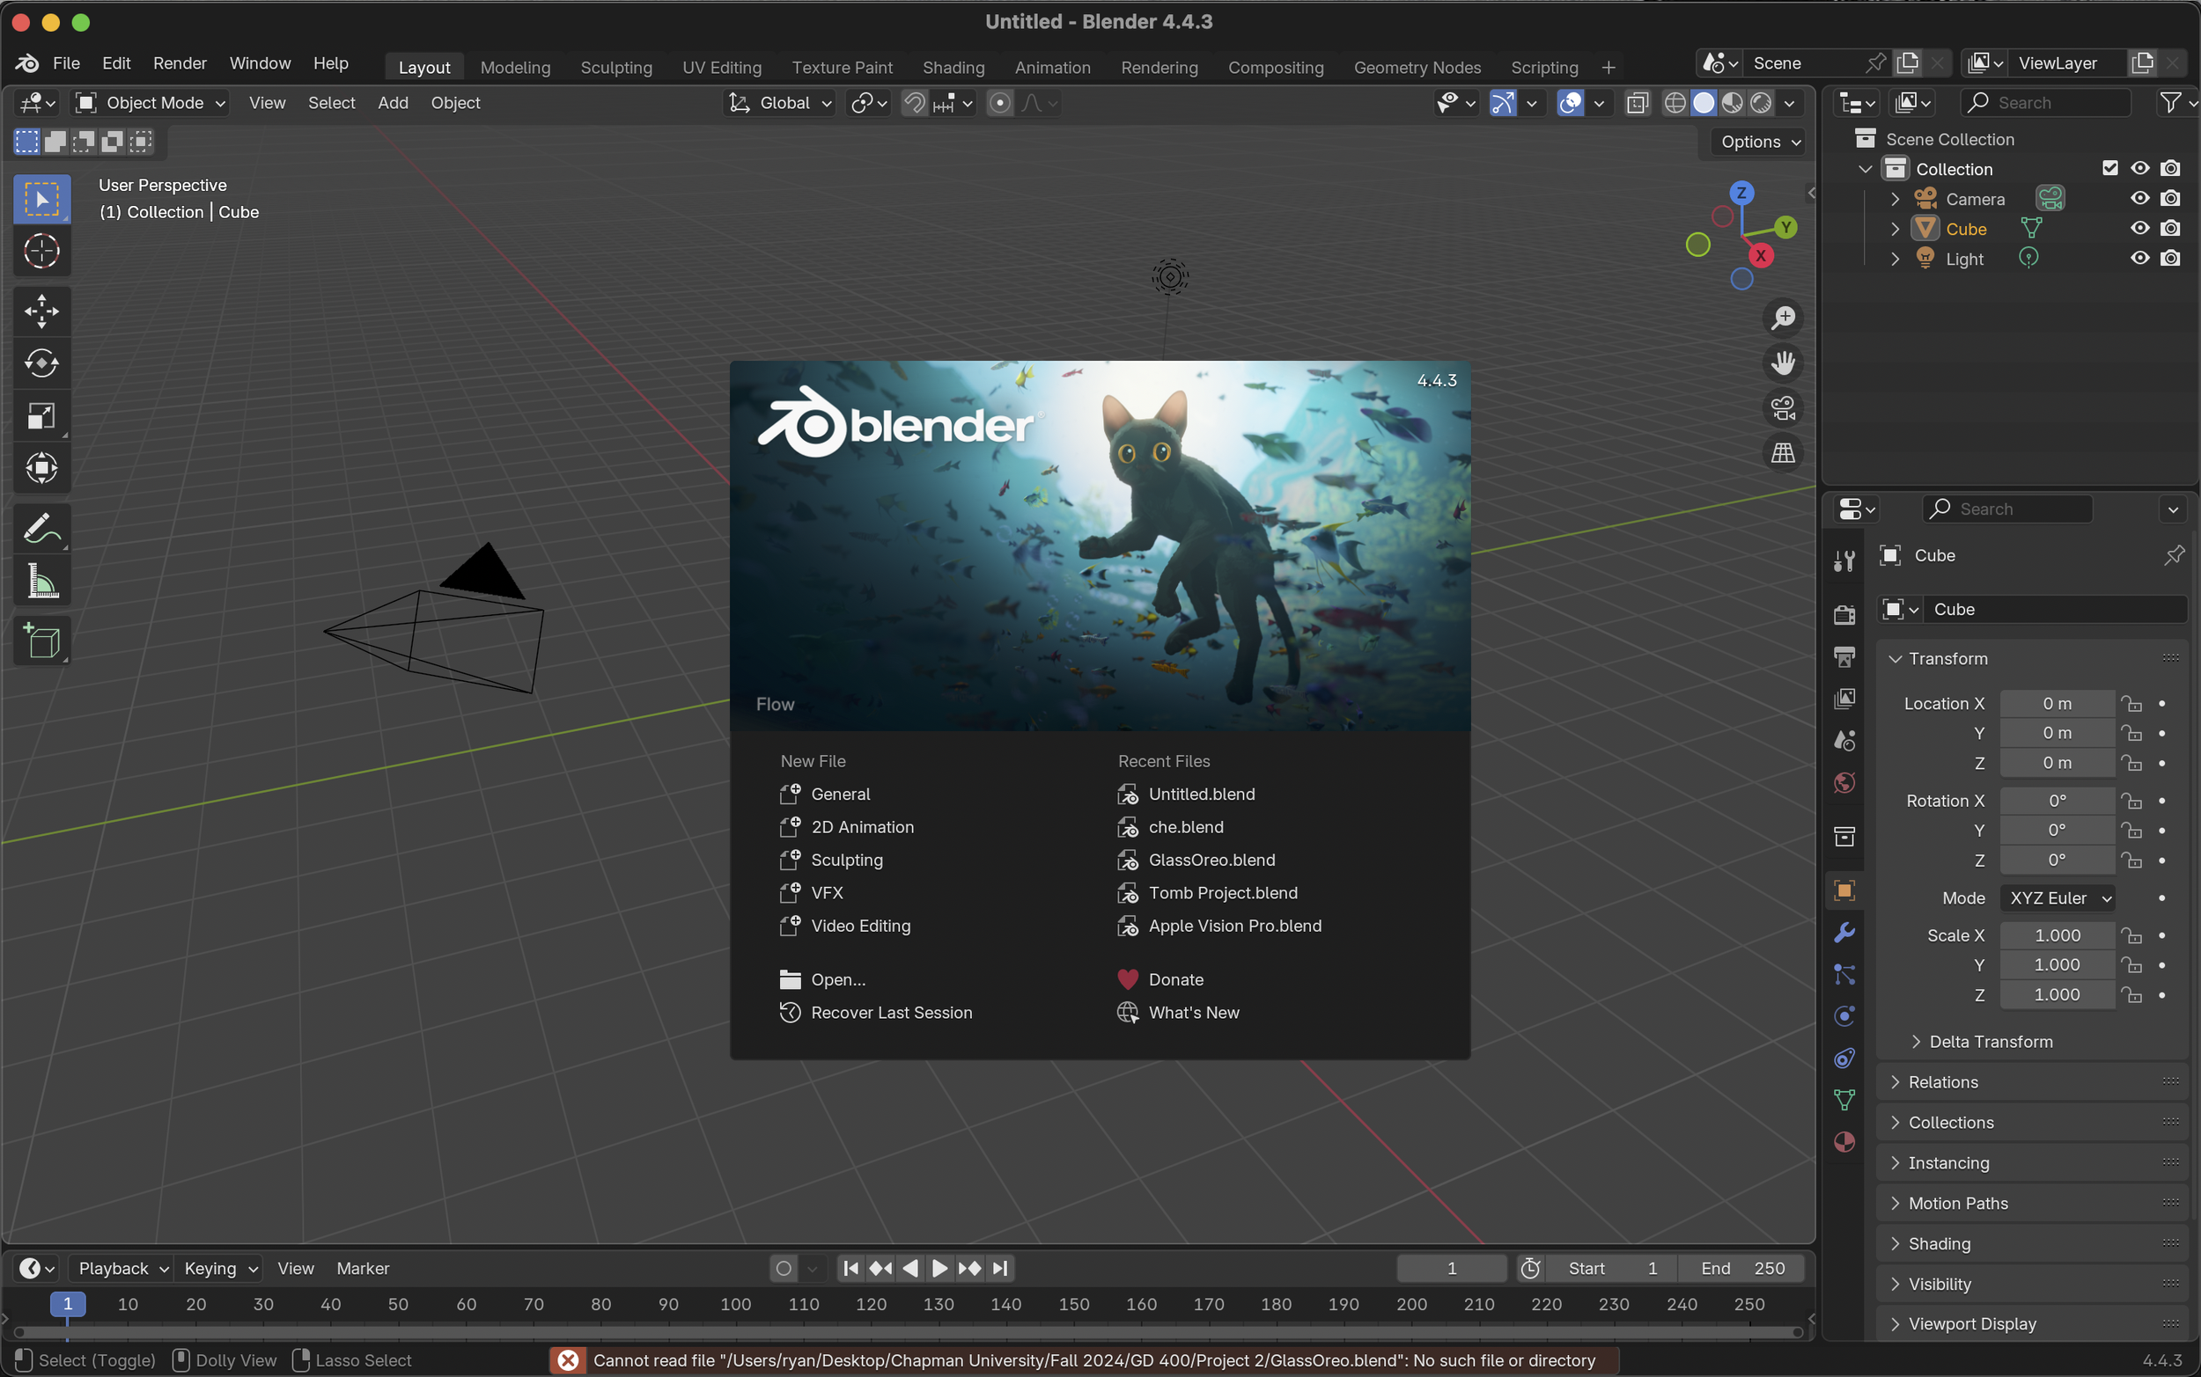Open GlassOreo.blend from recent files
Screen dimensions: 2201x1377
(x=1211, y=860)
